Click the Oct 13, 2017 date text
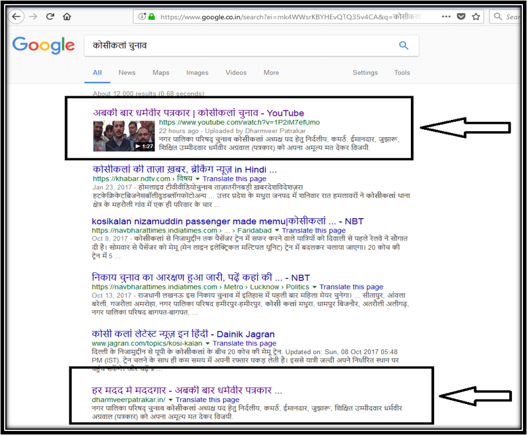The height and width of the screenshot is (435, 527). click(x=111, y=295)
